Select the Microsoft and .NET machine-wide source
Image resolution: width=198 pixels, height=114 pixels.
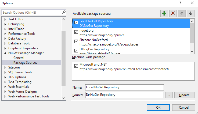(133, 67)
